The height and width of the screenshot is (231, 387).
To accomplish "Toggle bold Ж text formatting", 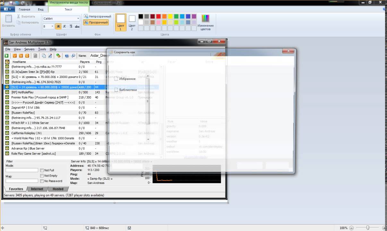I will pyautogui.click(x=58, y=26).
